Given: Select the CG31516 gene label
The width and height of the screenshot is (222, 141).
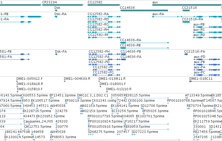Looking at the screenshot, I should point(189,8).
